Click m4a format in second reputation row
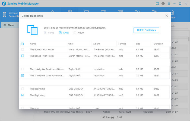The height and width of the screenshot is (121, 190). pos(121,75)
